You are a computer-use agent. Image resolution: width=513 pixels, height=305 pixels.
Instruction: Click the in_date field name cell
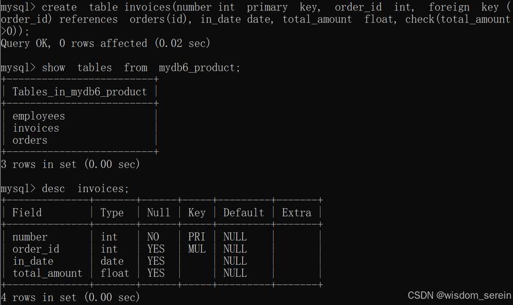33,261
